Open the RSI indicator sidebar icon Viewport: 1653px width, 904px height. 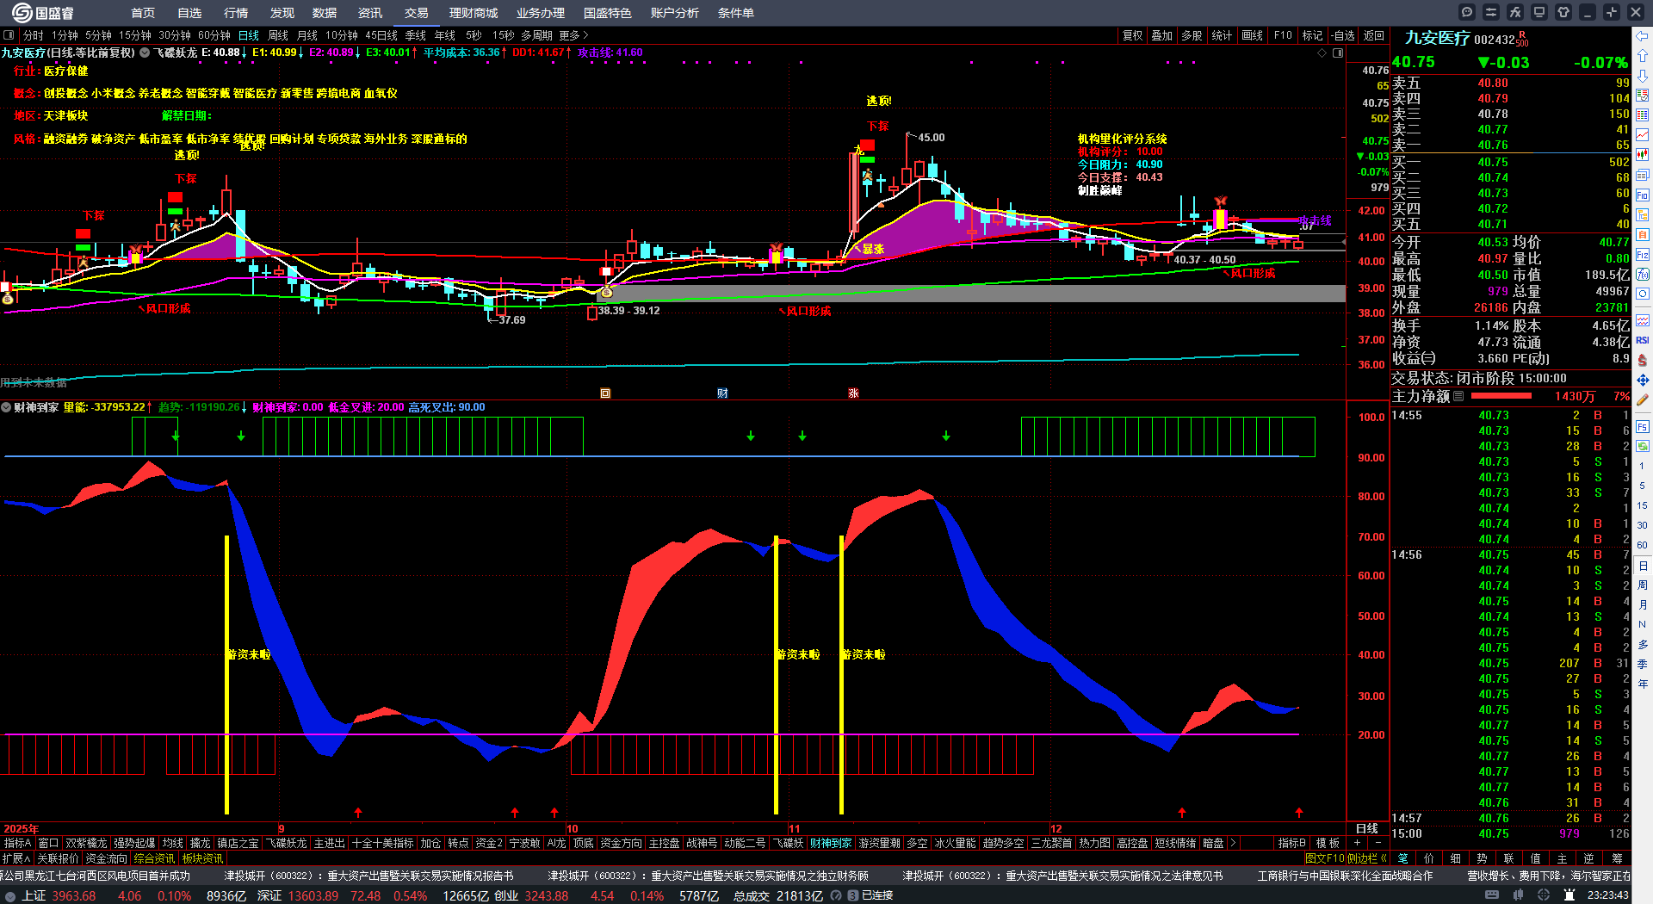point(1643,340)
